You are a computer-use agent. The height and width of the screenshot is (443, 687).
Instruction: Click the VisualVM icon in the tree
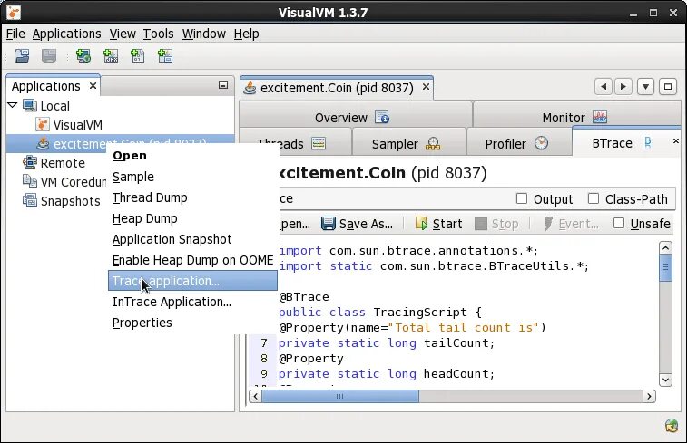(x=42, y=125)
